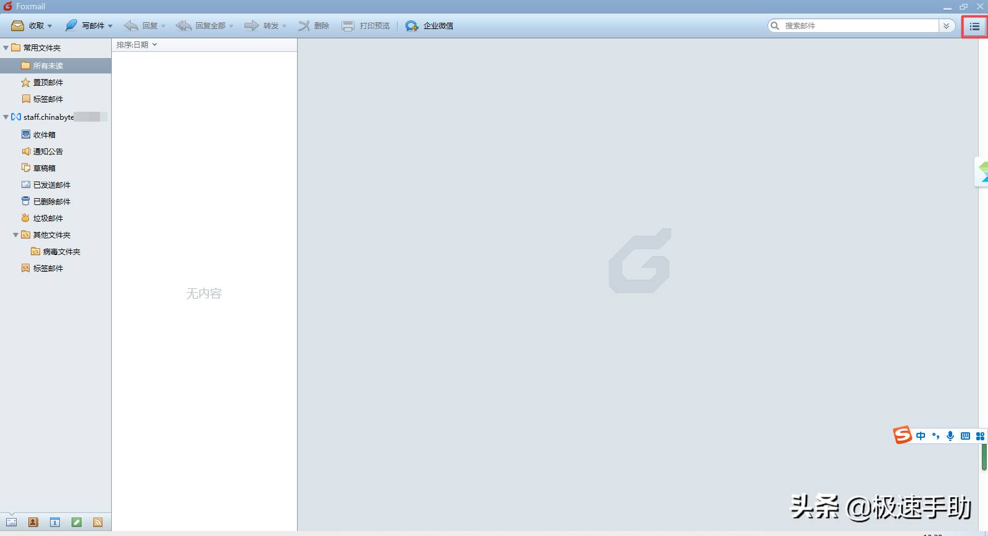Toggle the Sogou microphone voice input

(x=950, y=436)
